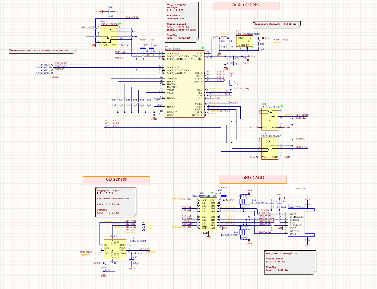This screenshot has height=289, width=377.
Task: Select the Quiescent Current note
Action: 277,24
